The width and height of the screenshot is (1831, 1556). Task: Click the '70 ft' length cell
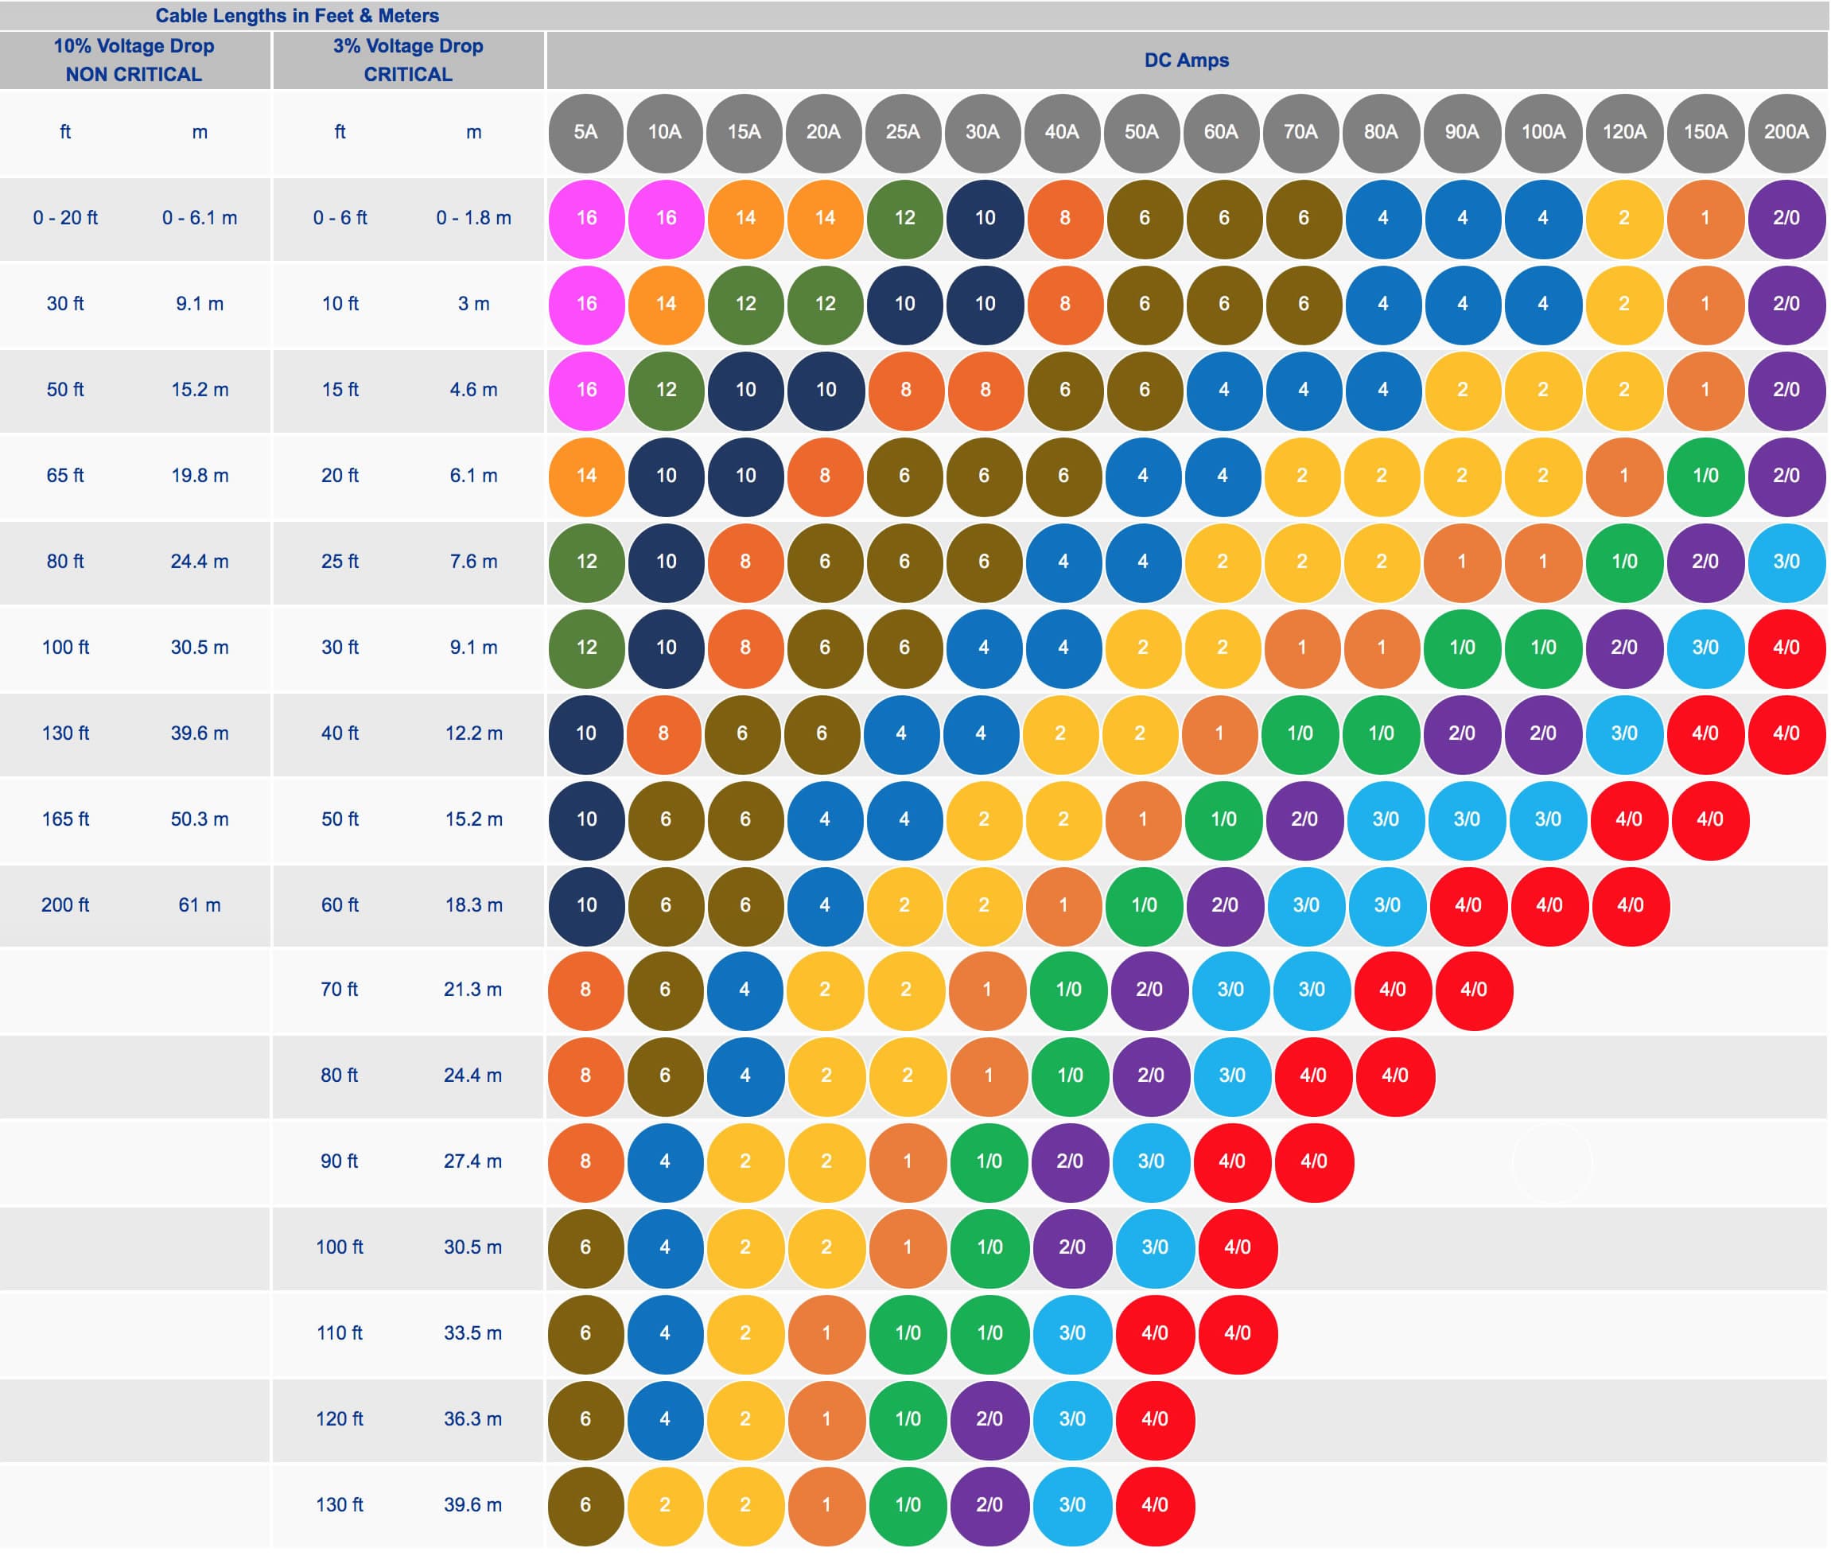[340, 990]
